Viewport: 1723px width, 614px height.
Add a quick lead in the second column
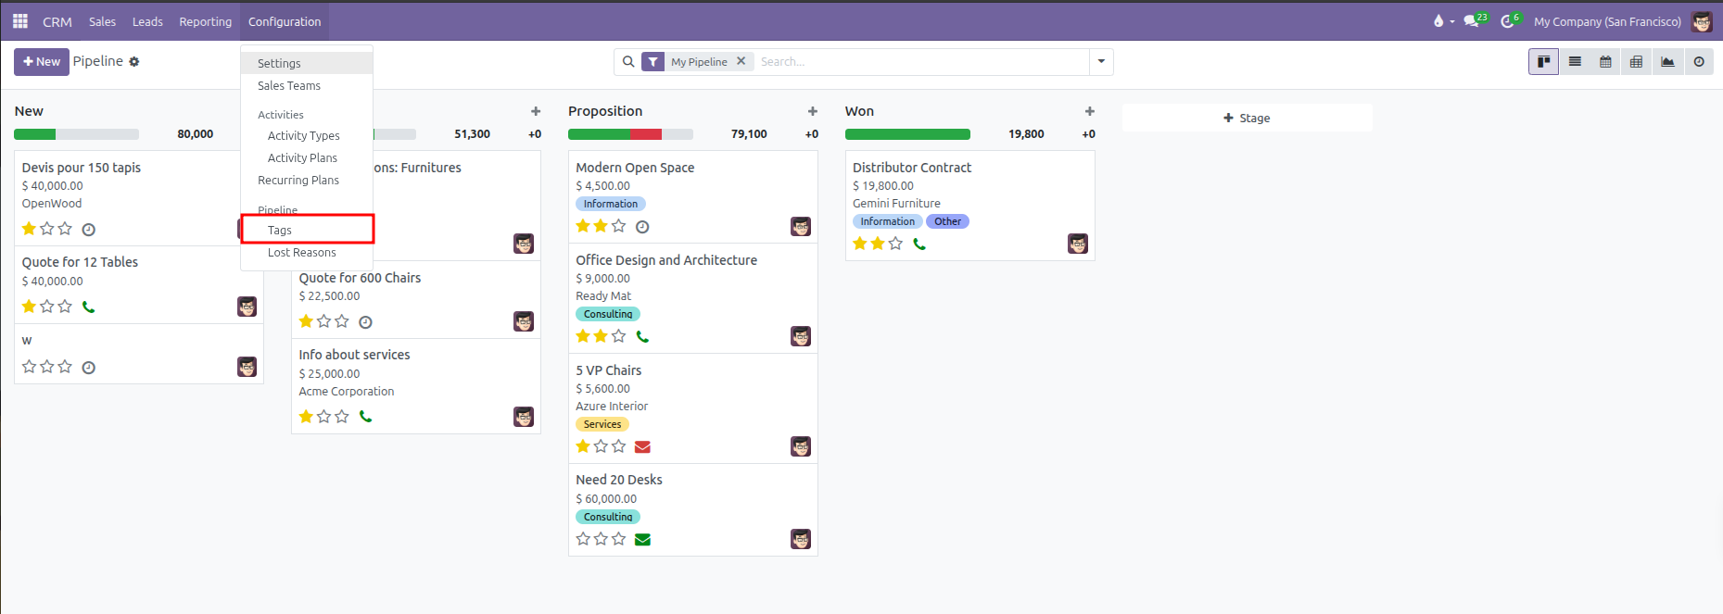coord(536,111)
